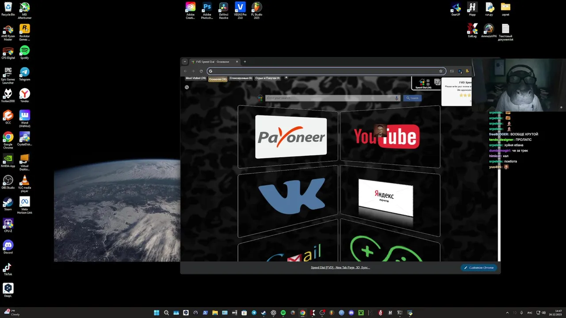Launch Telegram desktop shortcut

click(25, 74)
